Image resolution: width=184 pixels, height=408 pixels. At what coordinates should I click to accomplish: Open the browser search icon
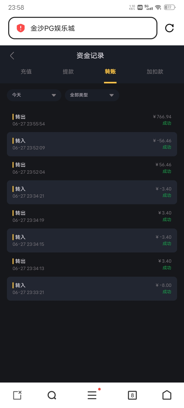(x=52, y=395)
